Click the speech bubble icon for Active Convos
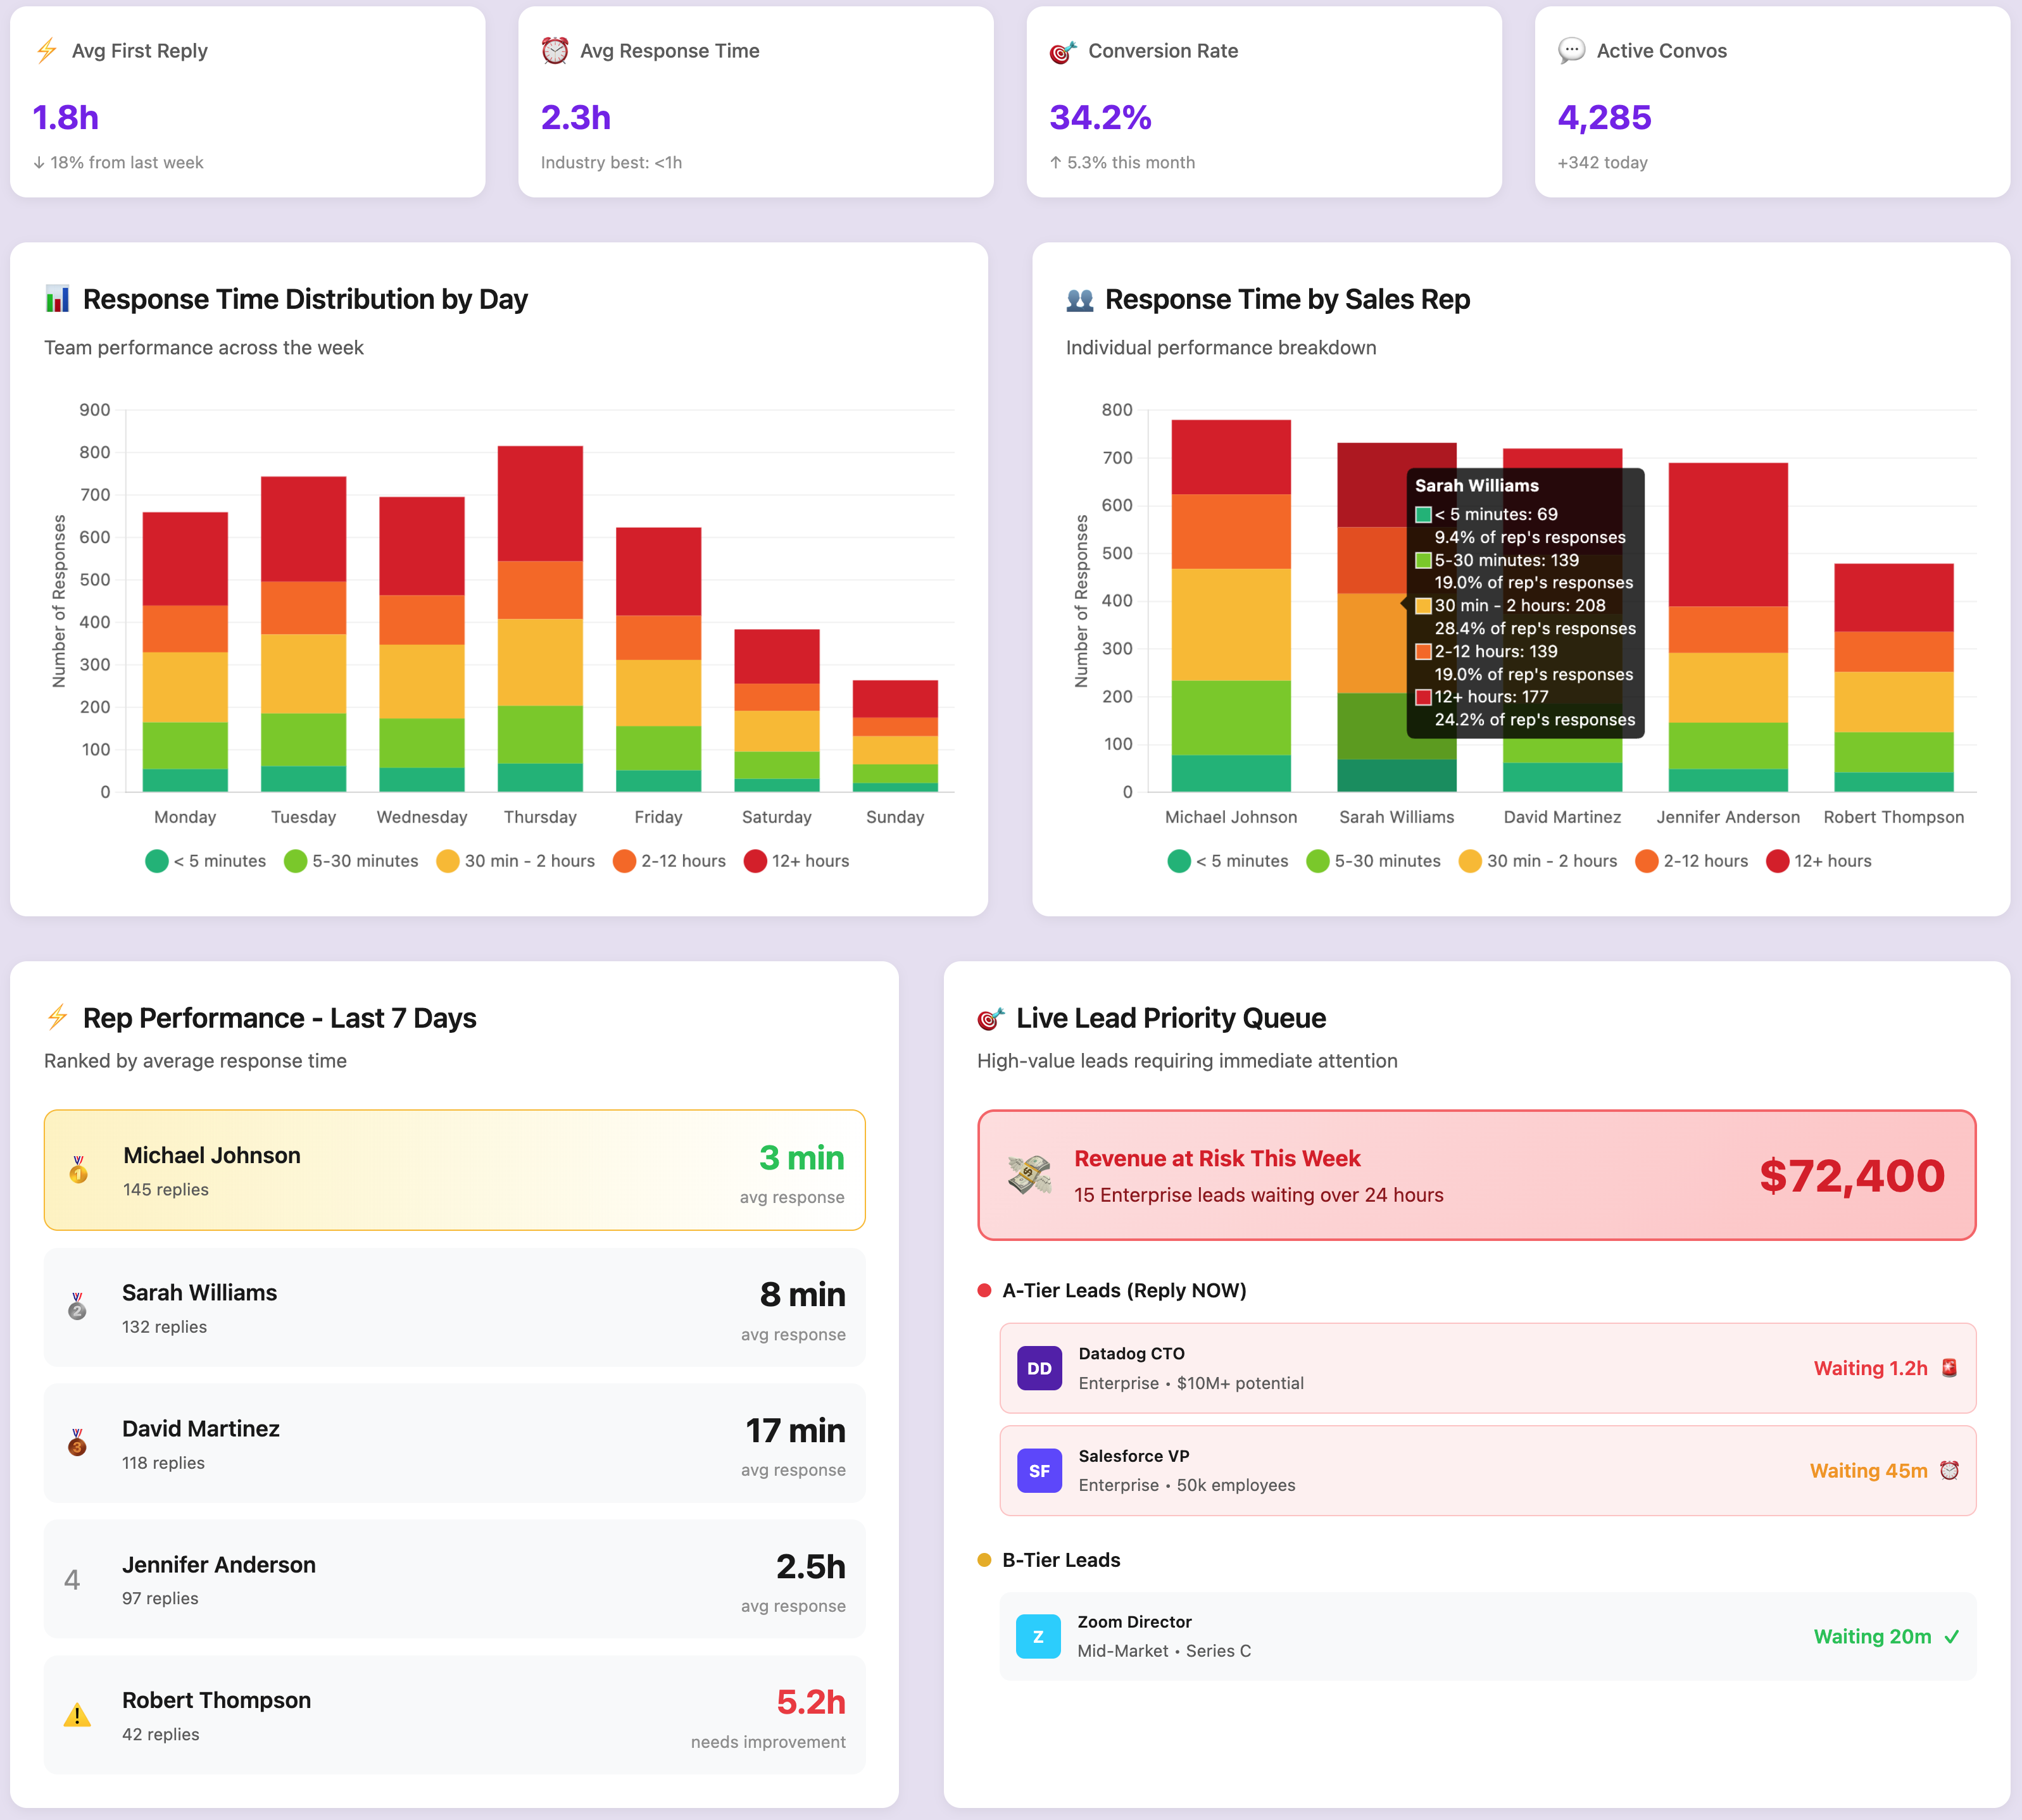This screenshot has height=1820, width=2022. pos(1571,50)
